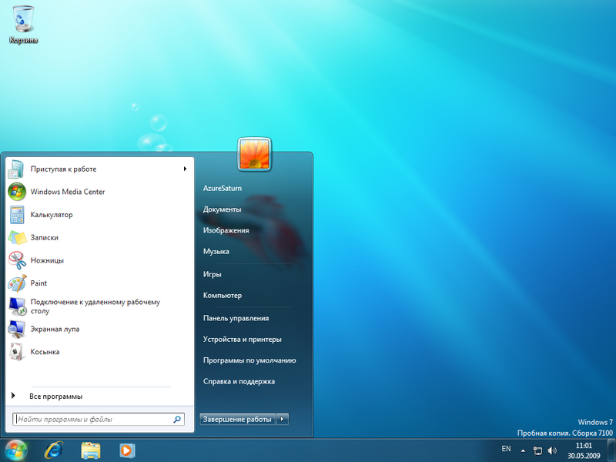Open Устройства и принтеры
The height and width of the screenshot is (462, 616).
click(242, 339)
